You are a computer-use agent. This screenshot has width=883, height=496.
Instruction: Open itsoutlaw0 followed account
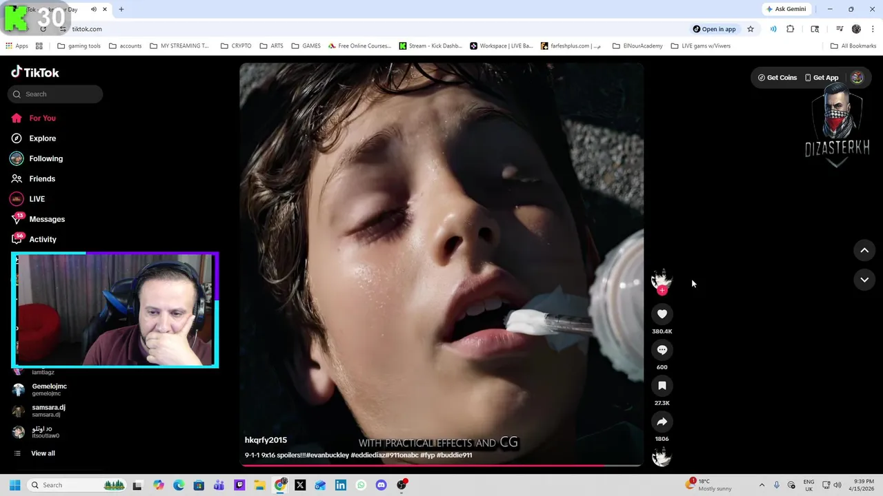point(45,432)
